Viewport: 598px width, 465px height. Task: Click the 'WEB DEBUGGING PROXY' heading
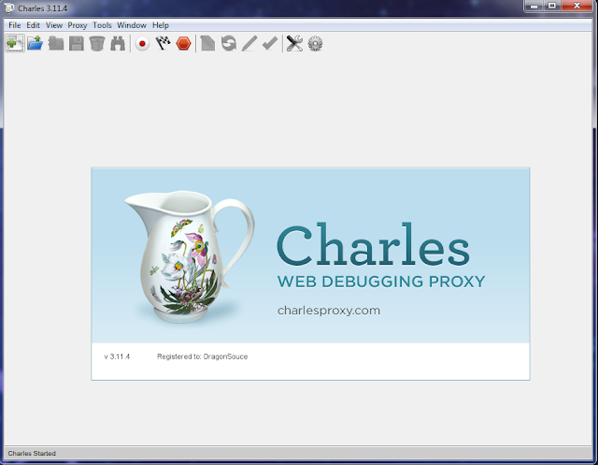381,282
